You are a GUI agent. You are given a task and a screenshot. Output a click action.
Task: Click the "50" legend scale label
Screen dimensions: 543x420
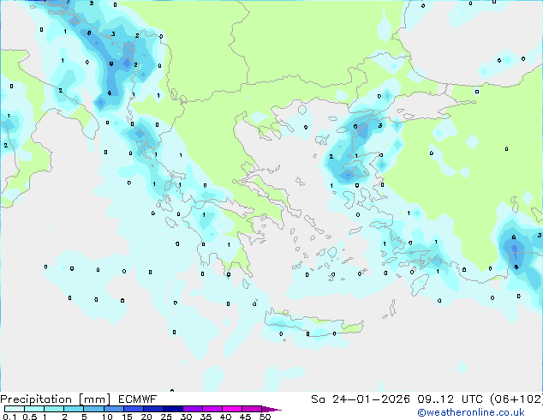point(265,417)
